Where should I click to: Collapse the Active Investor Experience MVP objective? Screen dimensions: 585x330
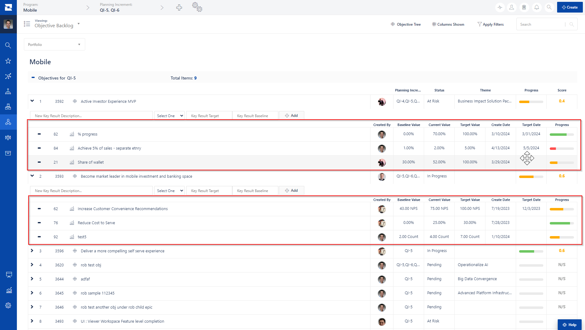click(32, 101)
